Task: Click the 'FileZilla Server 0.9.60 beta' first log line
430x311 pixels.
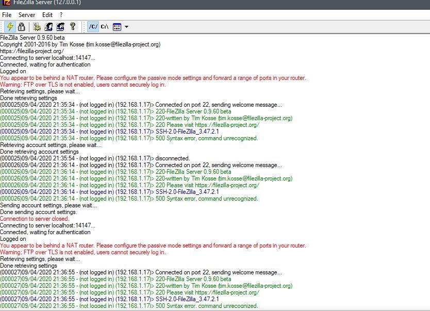Action: coord(32,38)
